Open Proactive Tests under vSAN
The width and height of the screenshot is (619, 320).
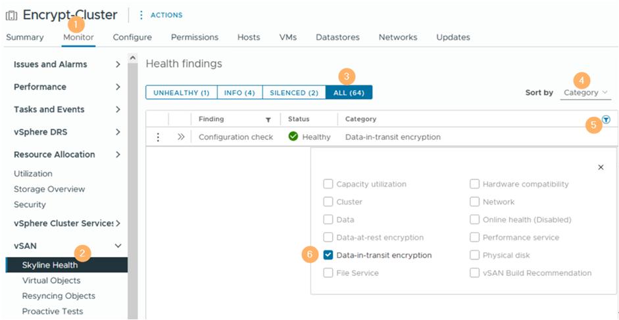tap(53, 311)
